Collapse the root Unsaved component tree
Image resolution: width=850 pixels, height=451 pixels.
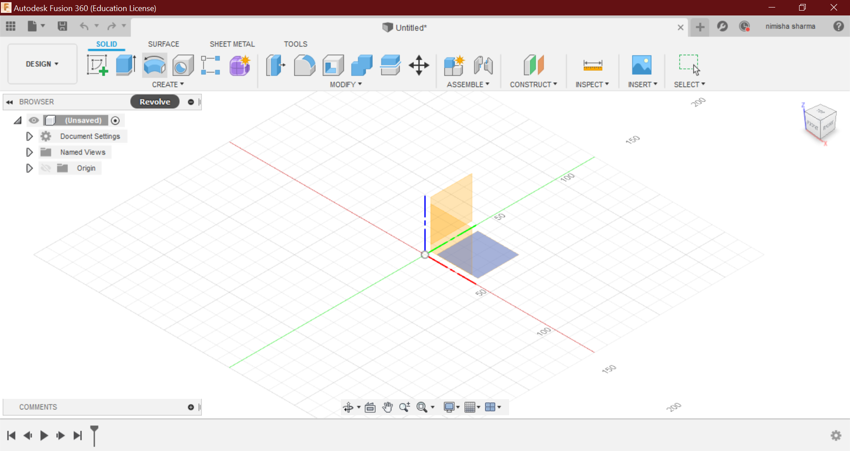(x=18, y=120)
